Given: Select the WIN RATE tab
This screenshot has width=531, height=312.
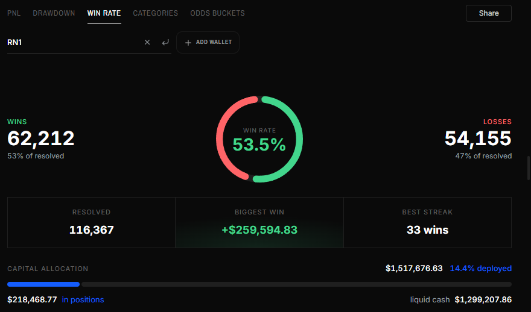Looking at the screenshot, I should 104,13.
